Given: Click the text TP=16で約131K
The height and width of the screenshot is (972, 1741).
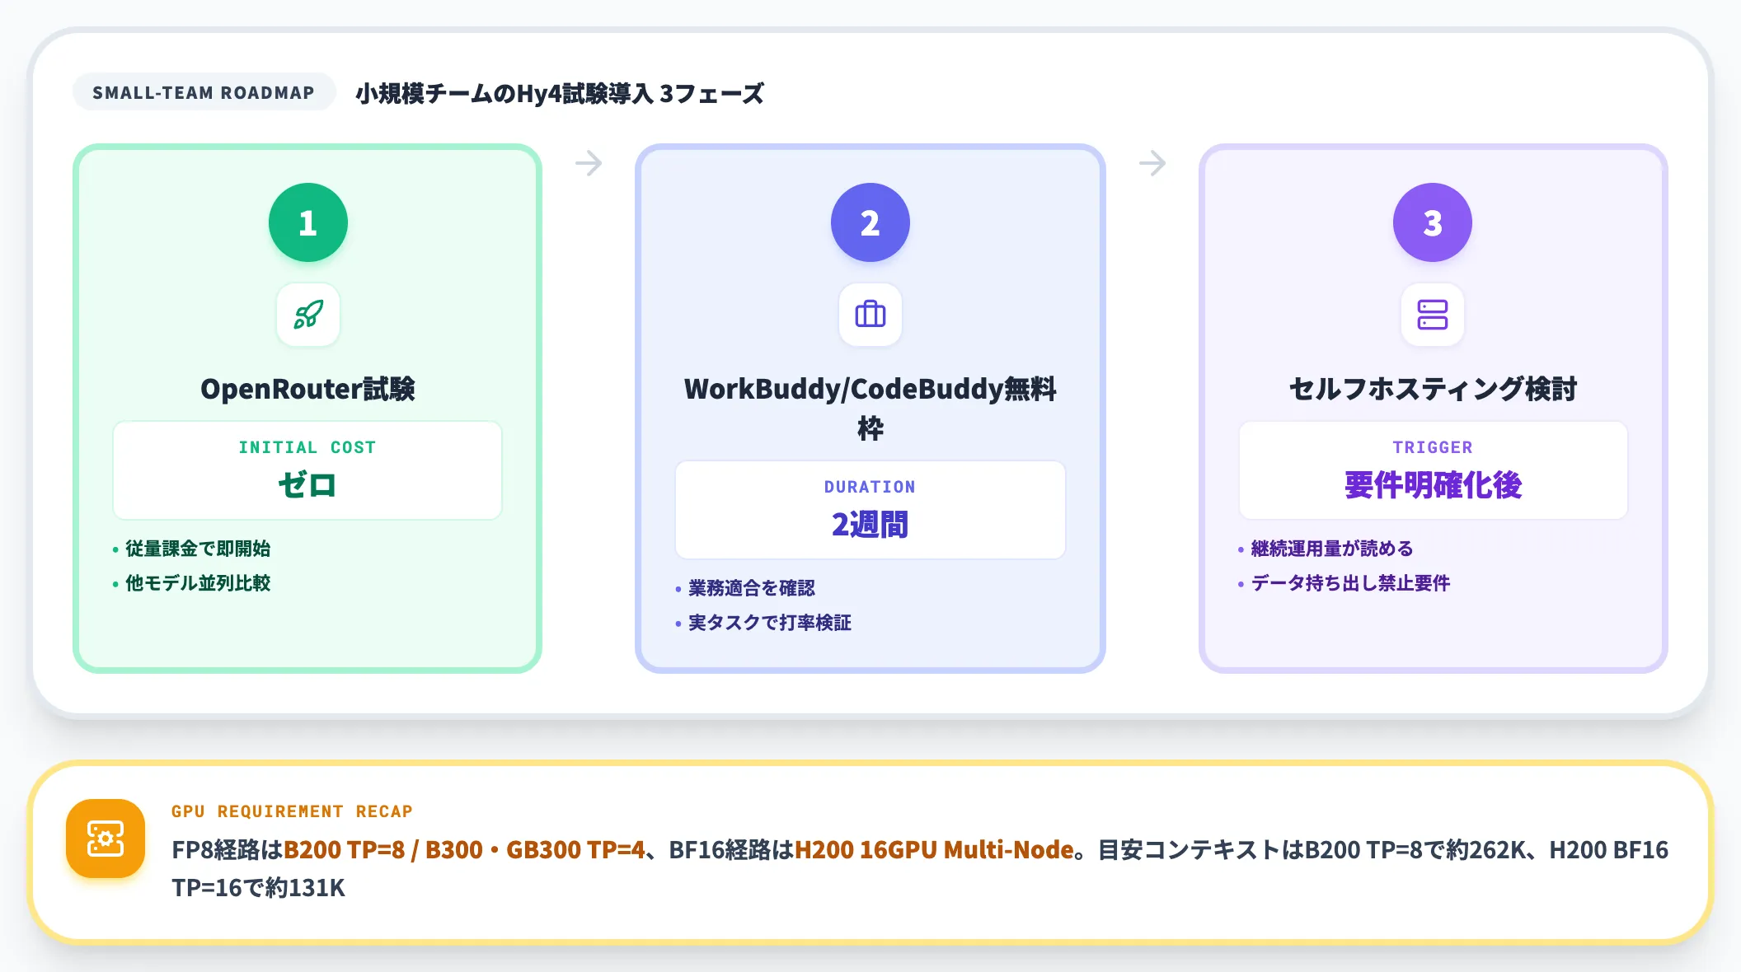Looking at the screenshot, I should tap(258, 887).
